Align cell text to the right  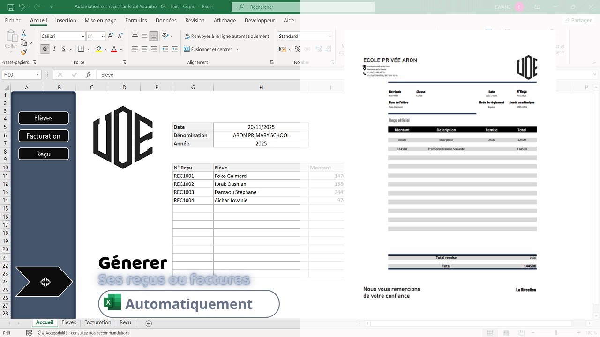point(154,49)
